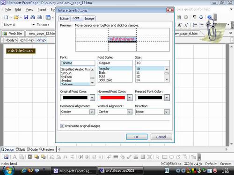
Task: Switch to the Image tab
Action: tap(89, 19)
